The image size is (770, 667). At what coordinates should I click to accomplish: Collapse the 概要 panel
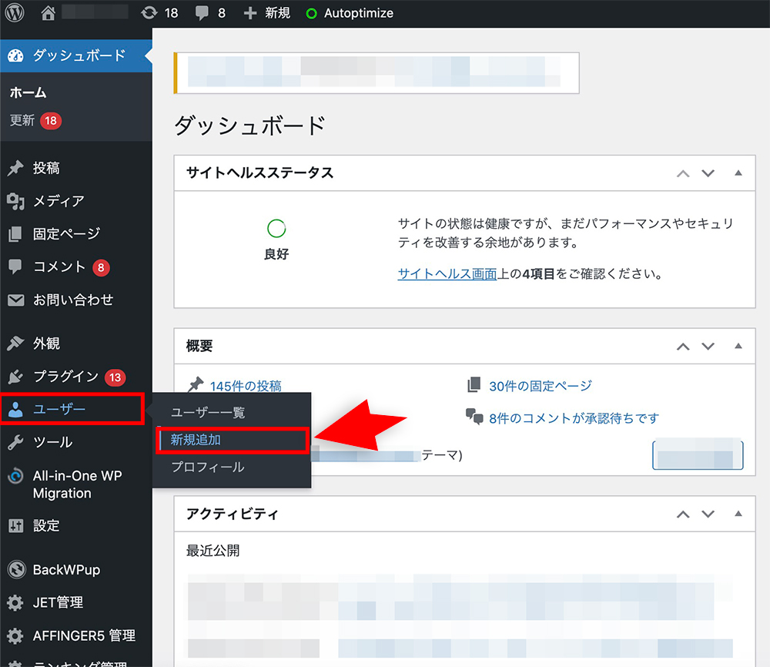click(x=738, y=346)
